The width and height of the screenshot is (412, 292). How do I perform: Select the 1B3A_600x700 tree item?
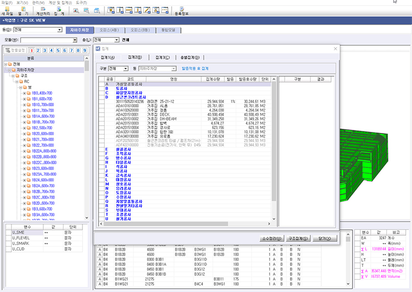point(43,215)
